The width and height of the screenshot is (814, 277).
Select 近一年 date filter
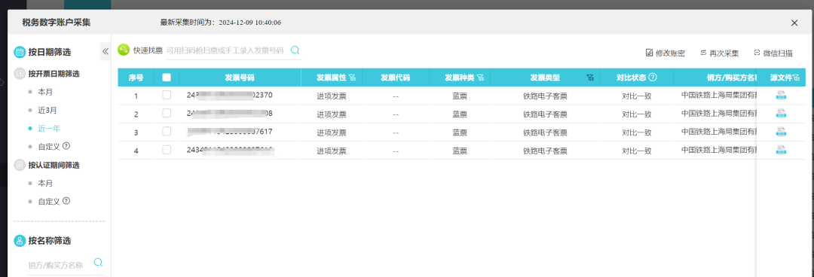pyautogui.click(x=49, y=128)
